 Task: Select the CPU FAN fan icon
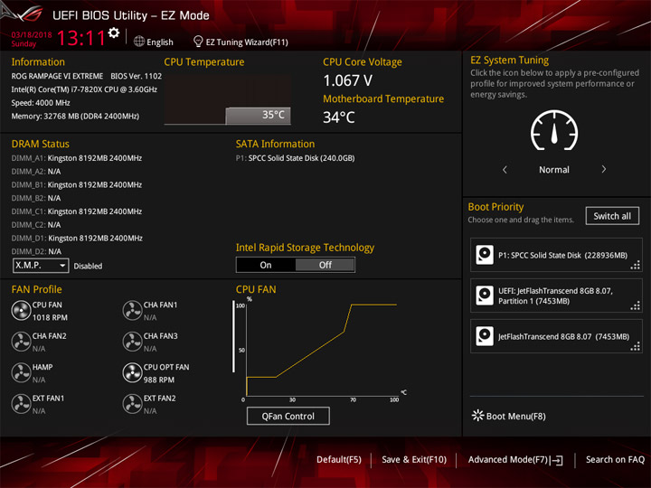[21, 310]
